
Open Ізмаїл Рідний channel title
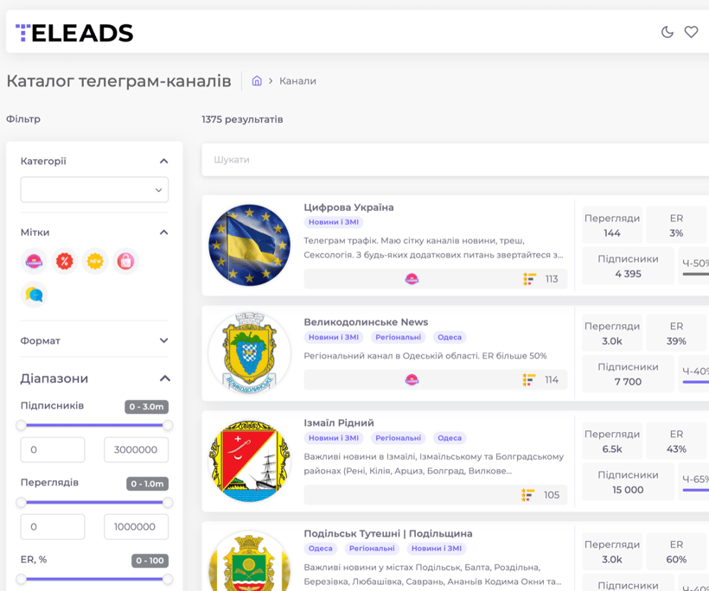coord(339,423)
